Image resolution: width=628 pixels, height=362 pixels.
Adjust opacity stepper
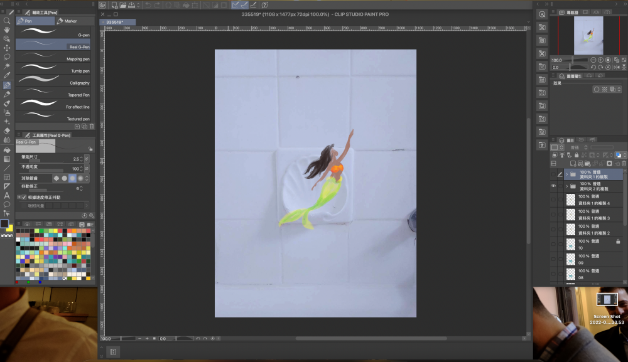coord(81,169)
